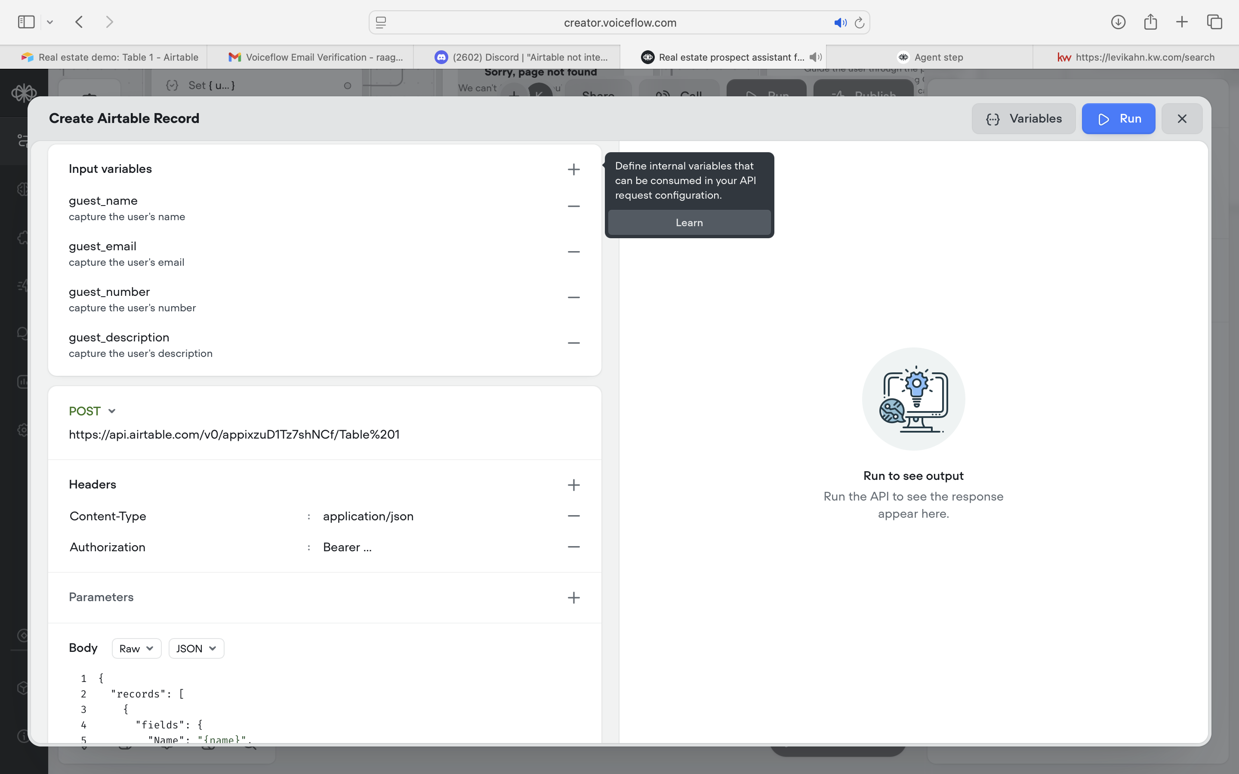Select the guest_number variable name

109,292
